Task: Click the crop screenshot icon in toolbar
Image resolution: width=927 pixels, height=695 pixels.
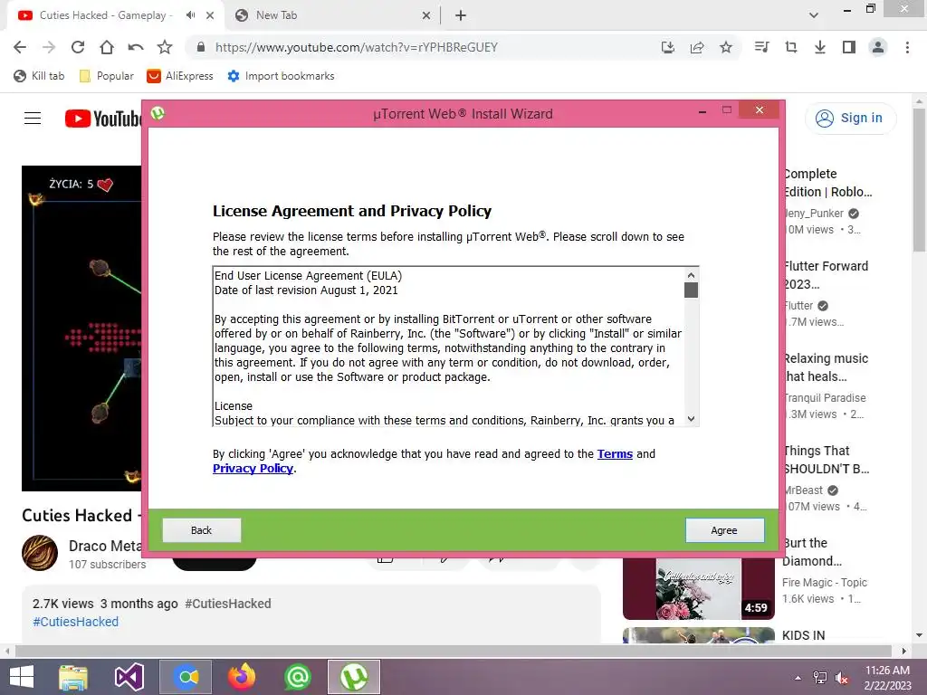Action: (x=791, y=47)
